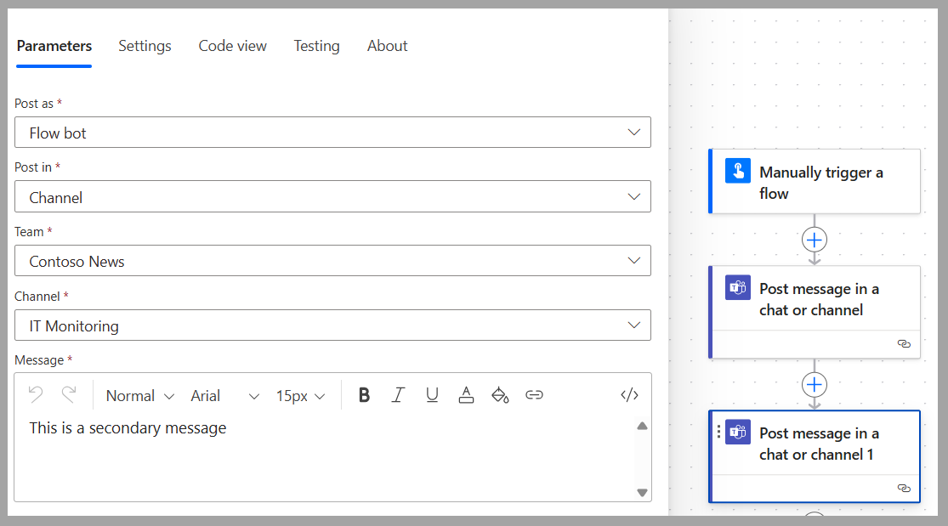Screen dimensions: 948x526
Task: Open the Post as dropdown
Action: [332, 132]
